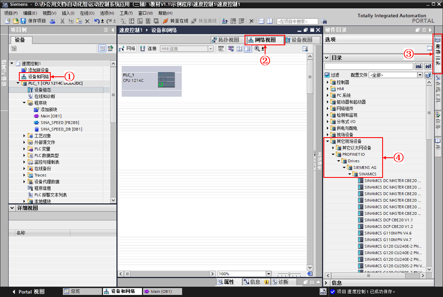Expand the Traces folder
This screenshot has width=443, height=297.
pyautogui.click(x=24, y=175)
